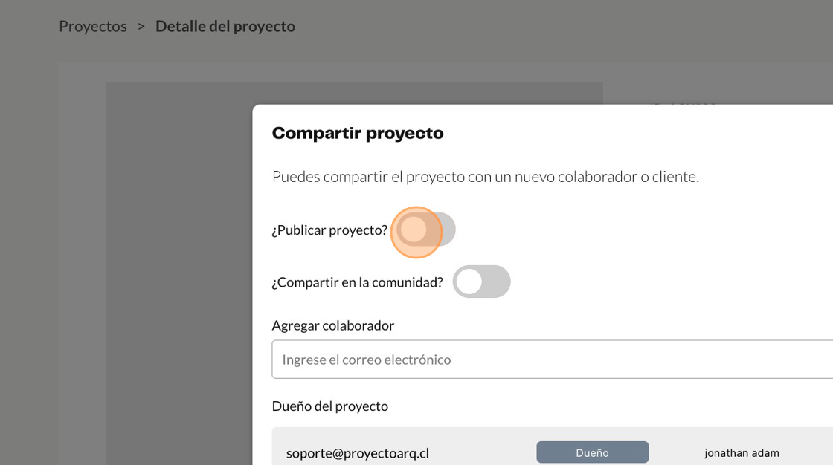Click the Compartir proyecto dialog title
The height and width of the screenshot is (465, 833).
(x=357, y=134)
